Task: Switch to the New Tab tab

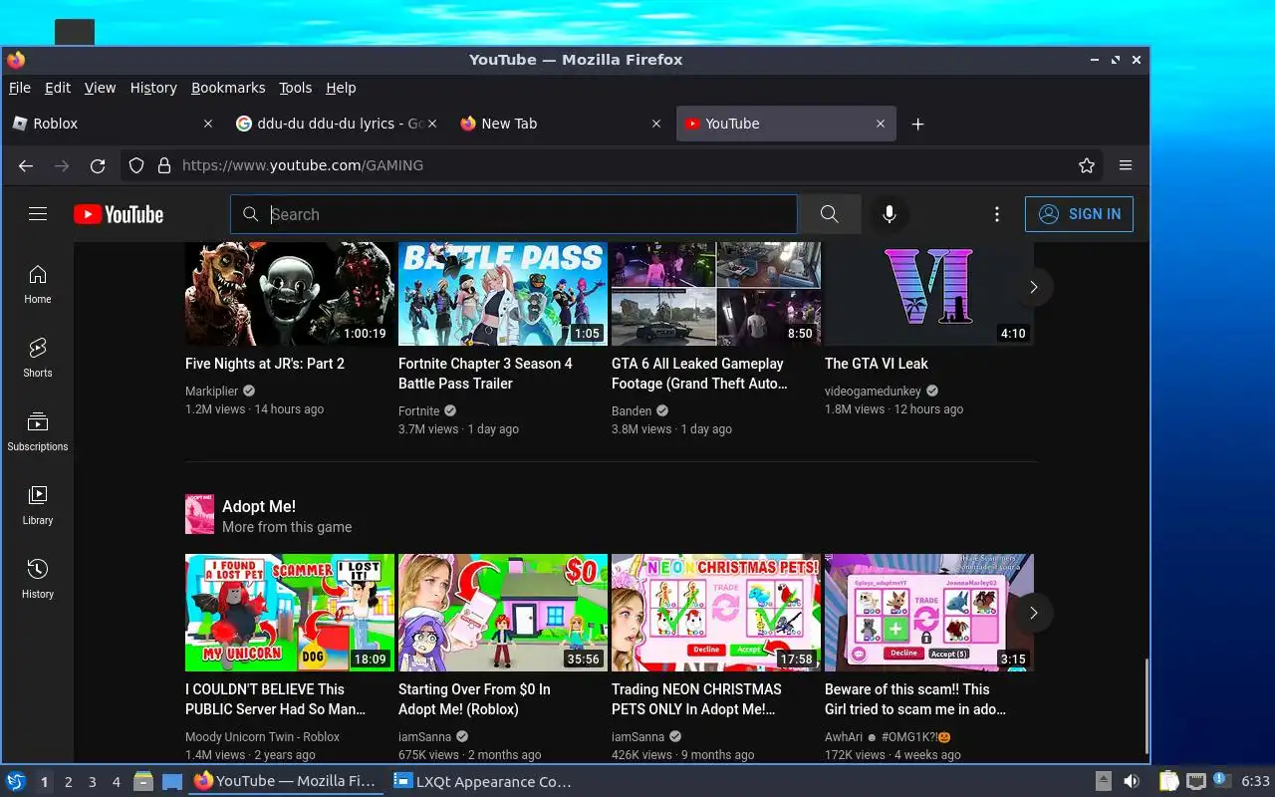Action: [562, 124]
